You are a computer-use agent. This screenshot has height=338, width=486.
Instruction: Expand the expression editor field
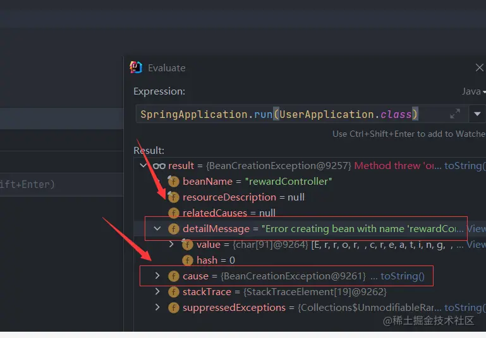(x=454, y=114)
